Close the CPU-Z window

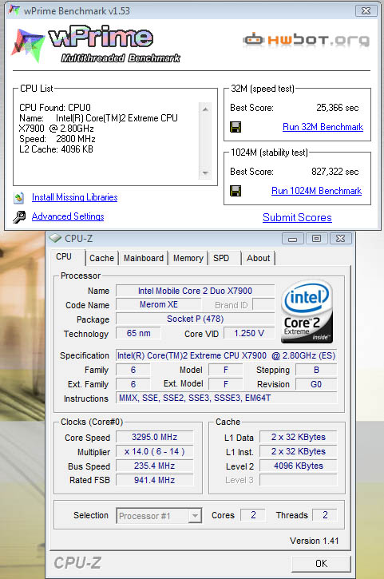(340, 239)
